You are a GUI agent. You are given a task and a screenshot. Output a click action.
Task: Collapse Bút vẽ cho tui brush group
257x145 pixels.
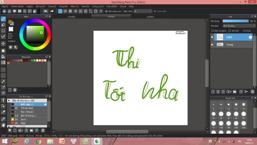point(9,100)
